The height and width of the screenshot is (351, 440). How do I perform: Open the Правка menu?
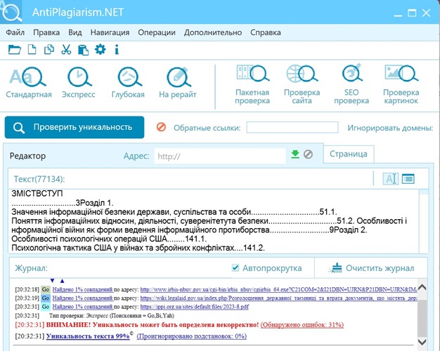point(46,32)
